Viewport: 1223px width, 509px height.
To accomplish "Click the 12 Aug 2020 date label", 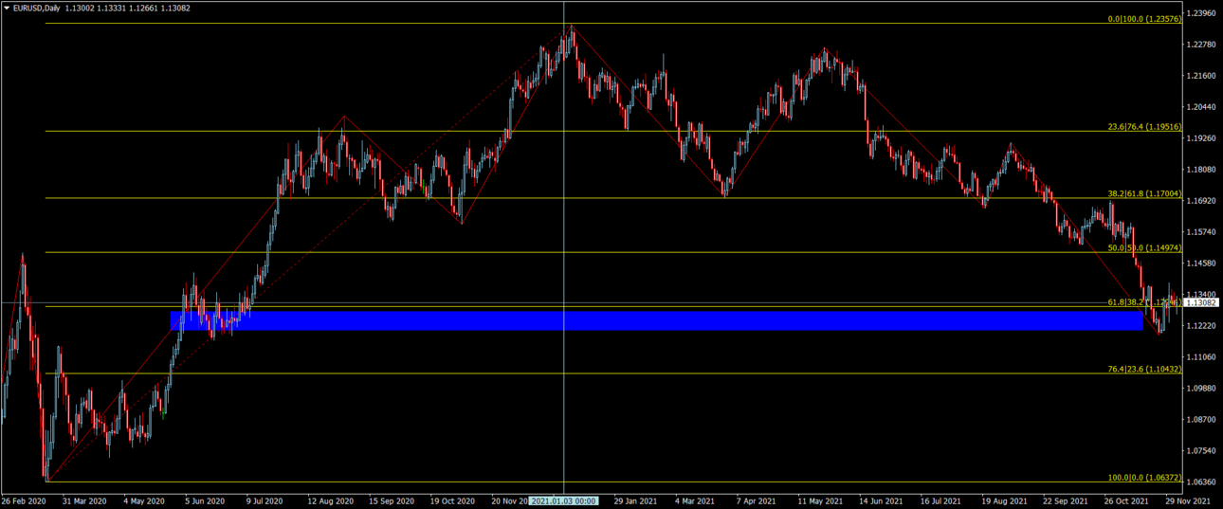I will click(x=330, y=500).
